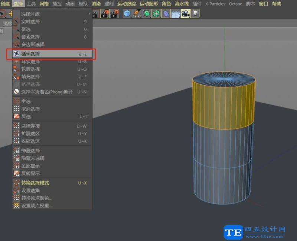Image resolution: width=297 pixels, height=241 pixels.
Task: Open the Octane menu in the menu bar
Action: [235, 3]
